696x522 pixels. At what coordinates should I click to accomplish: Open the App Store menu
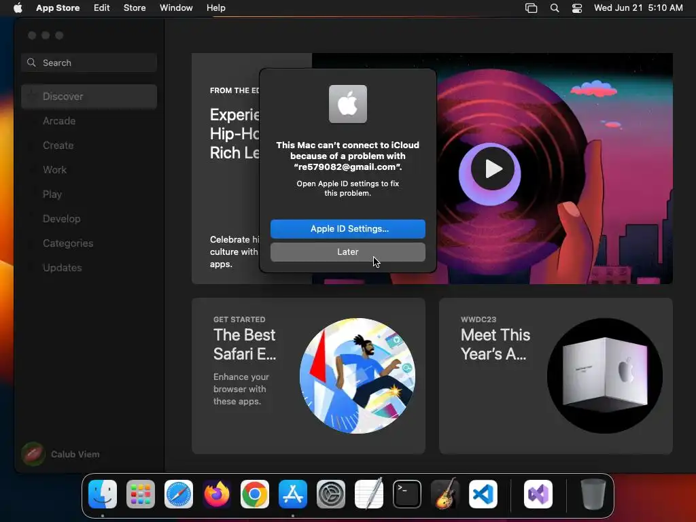(x=58, y=7)
